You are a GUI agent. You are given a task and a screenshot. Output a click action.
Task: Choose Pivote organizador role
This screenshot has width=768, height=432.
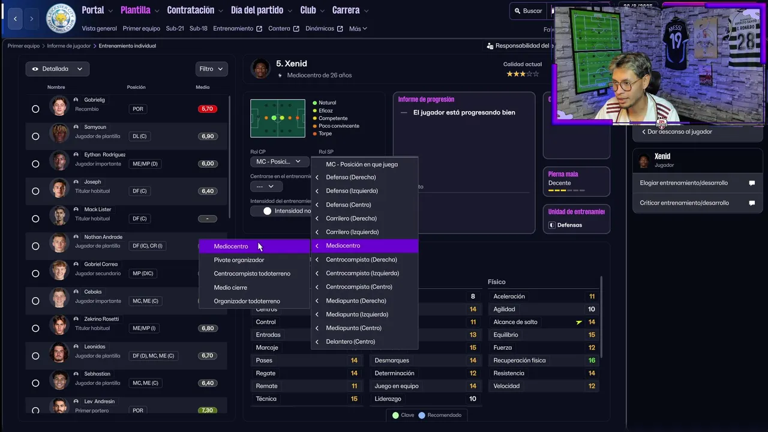[x=254, y=260]
